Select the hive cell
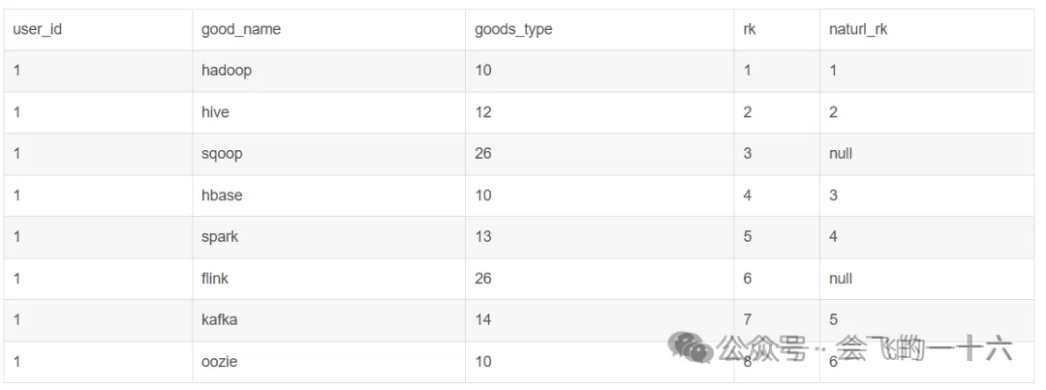1046x390 pixels. [215, 112]
